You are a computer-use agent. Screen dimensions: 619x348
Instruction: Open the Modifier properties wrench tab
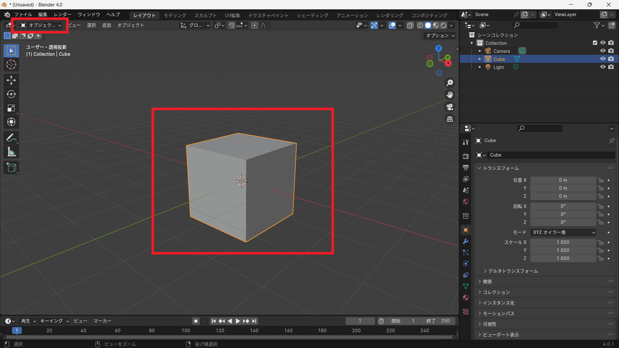coord(466,241)
